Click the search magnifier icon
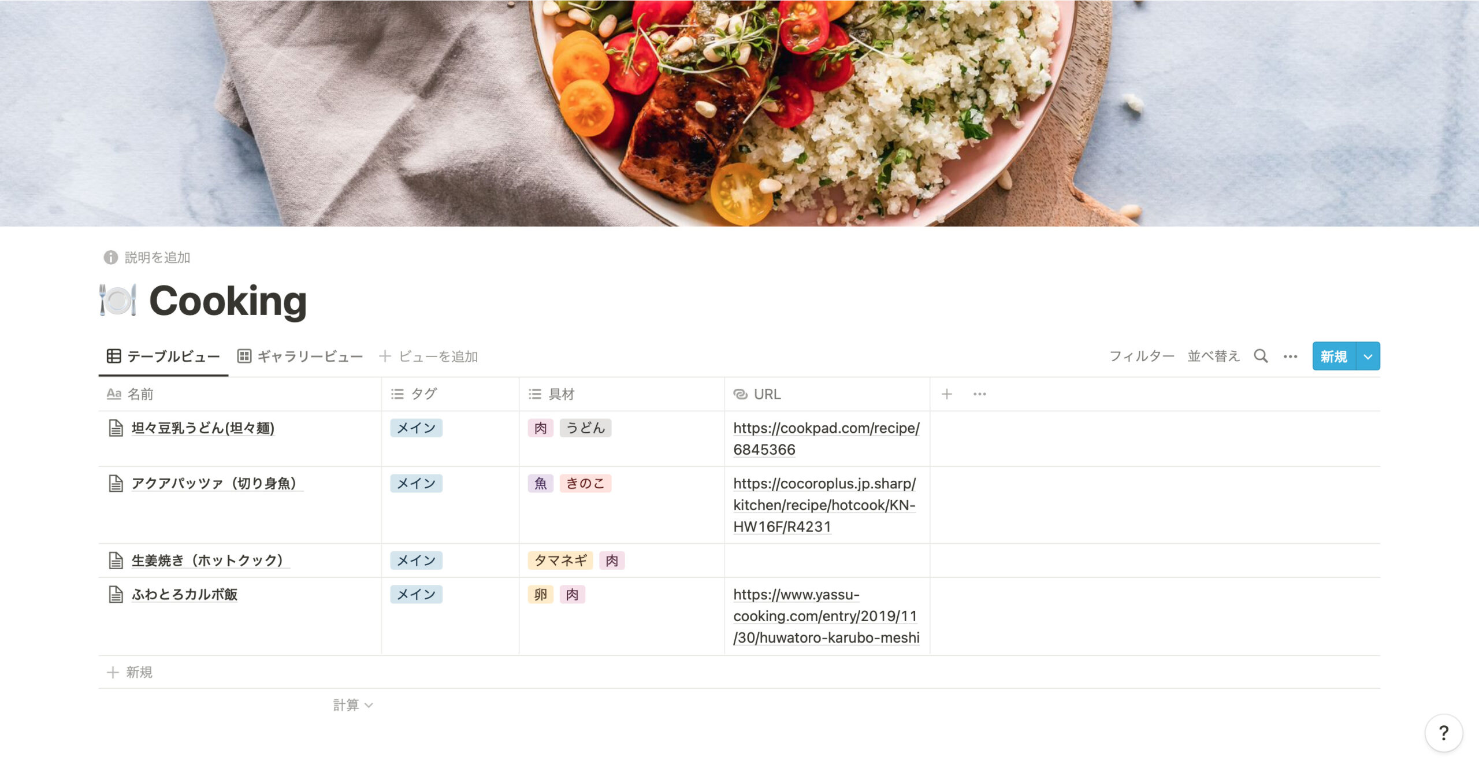This screenshot has width=1479, height=768. (x=1261, y=356)
